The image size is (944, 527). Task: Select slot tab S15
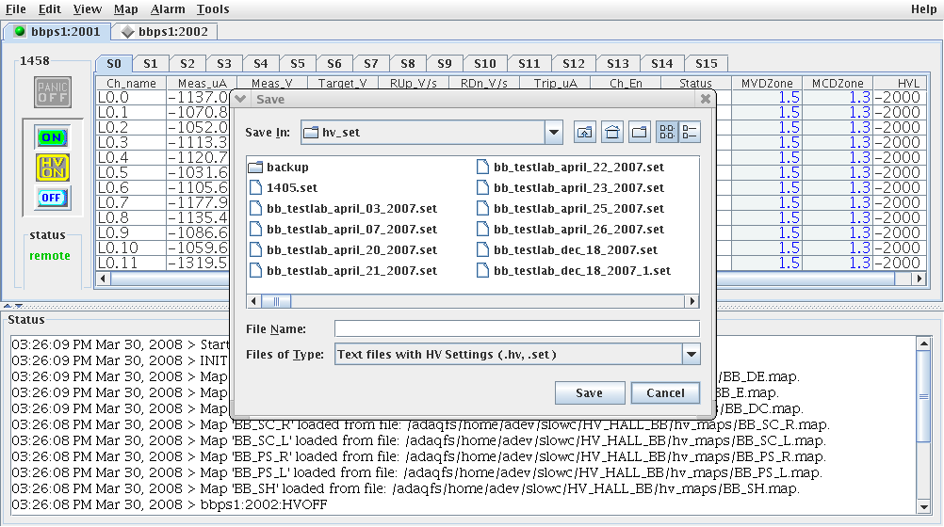coord(707,64)
